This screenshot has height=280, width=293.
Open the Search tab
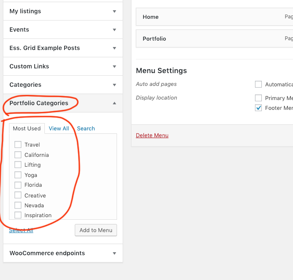(x=86, y=129)
